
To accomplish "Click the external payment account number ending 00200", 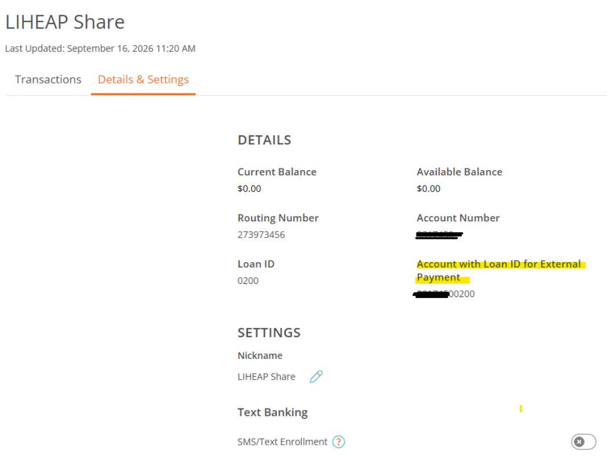I will click(x=444, y=294).
